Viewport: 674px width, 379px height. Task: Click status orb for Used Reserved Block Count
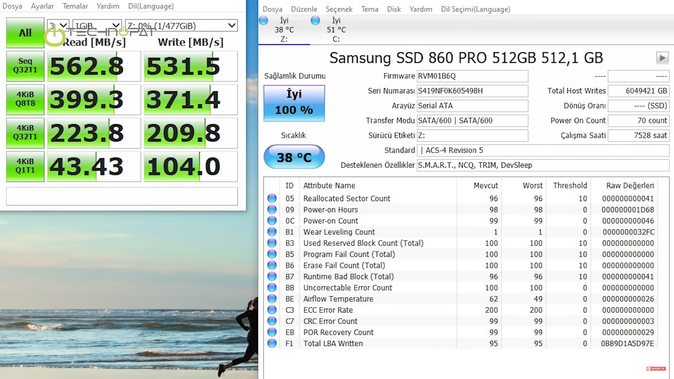[272, 243]
